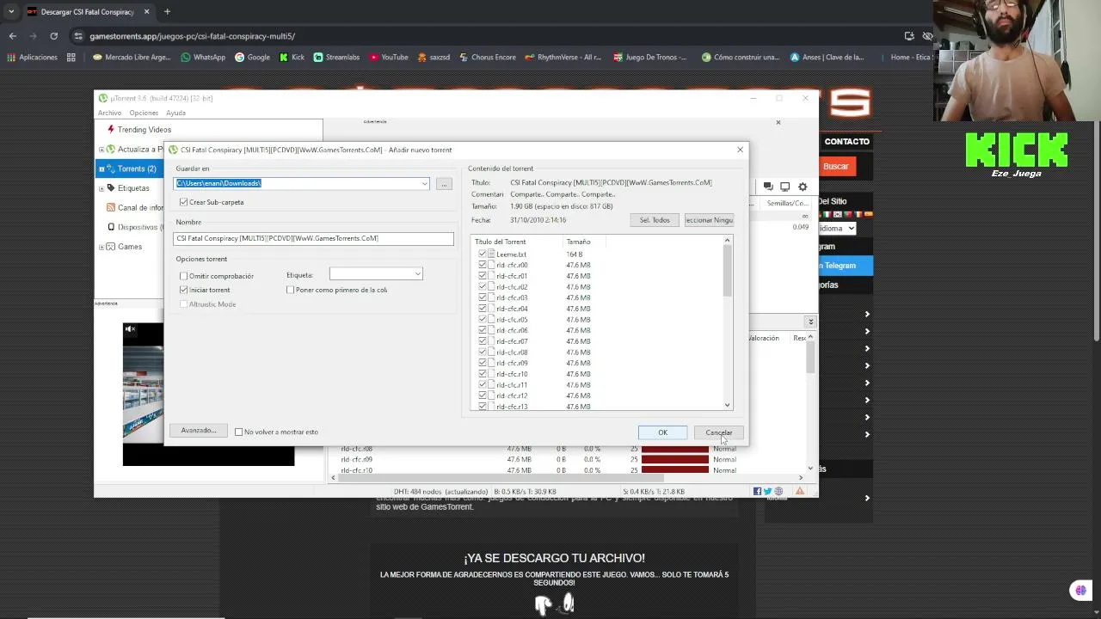Click the globe icon in µTorrent status bar
Image resolution: width=1101 pixels, height=619 pixels.
click(778, 492)
